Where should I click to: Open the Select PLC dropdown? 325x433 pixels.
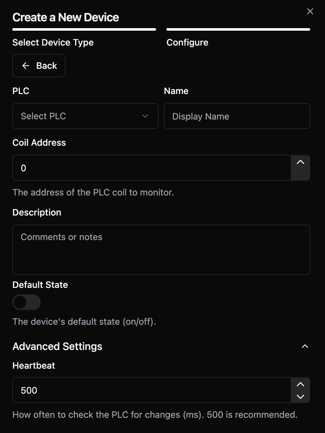(85, 116)
